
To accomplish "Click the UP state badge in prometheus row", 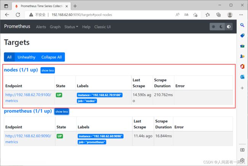I will tap(60, 136).
